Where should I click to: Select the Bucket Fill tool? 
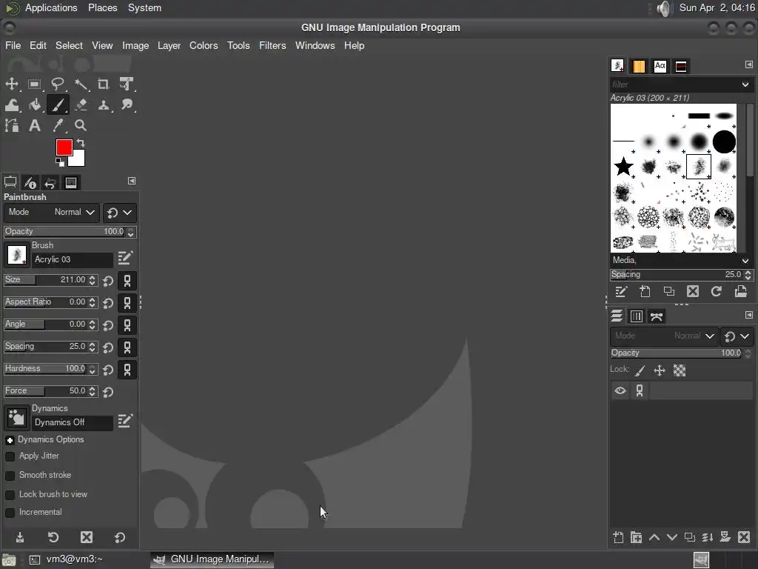coord(34,104)
